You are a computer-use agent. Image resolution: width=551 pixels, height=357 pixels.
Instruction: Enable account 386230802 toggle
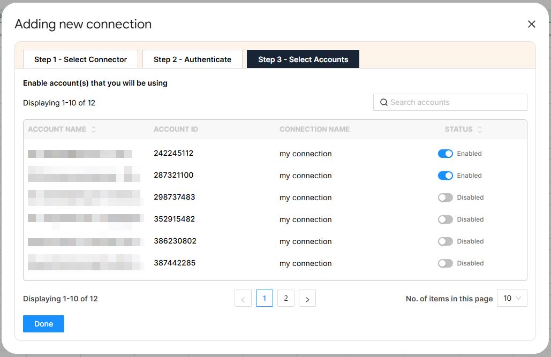[x=445, y=241]
